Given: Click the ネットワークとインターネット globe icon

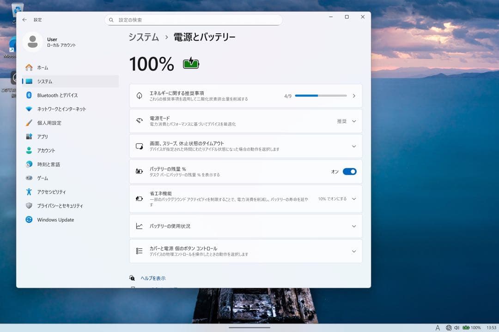Looking at the screenshot, I should 29,109.
